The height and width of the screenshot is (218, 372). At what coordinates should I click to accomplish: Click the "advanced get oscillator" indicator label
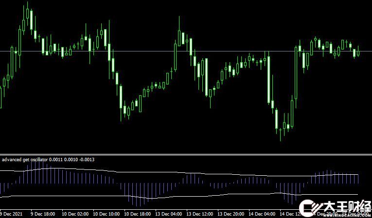pos(48,160)
